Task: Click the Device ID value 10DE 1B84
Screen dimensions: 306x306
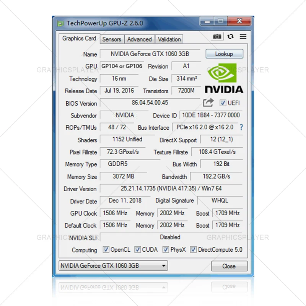Action: tap(211, 115)
